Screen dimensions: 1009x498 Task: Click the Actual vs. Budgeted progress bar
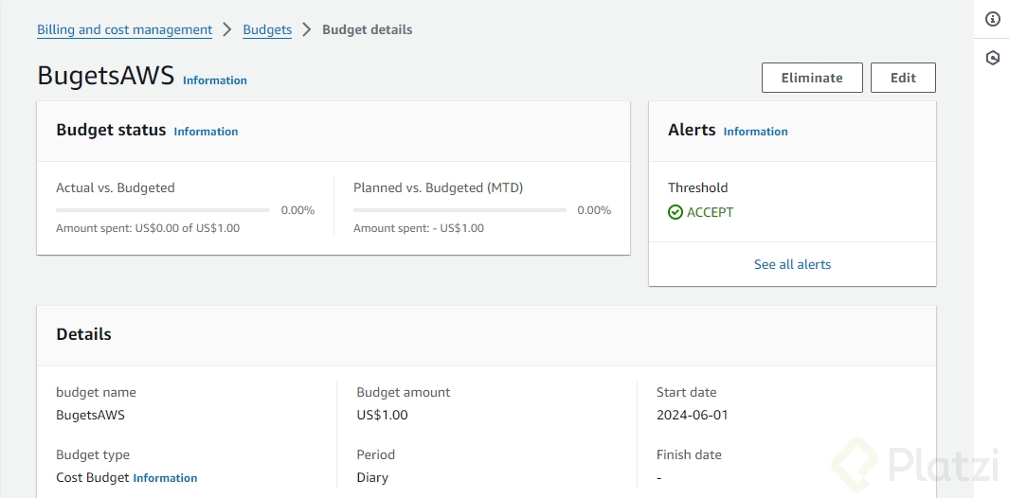(x=163, y=210)
